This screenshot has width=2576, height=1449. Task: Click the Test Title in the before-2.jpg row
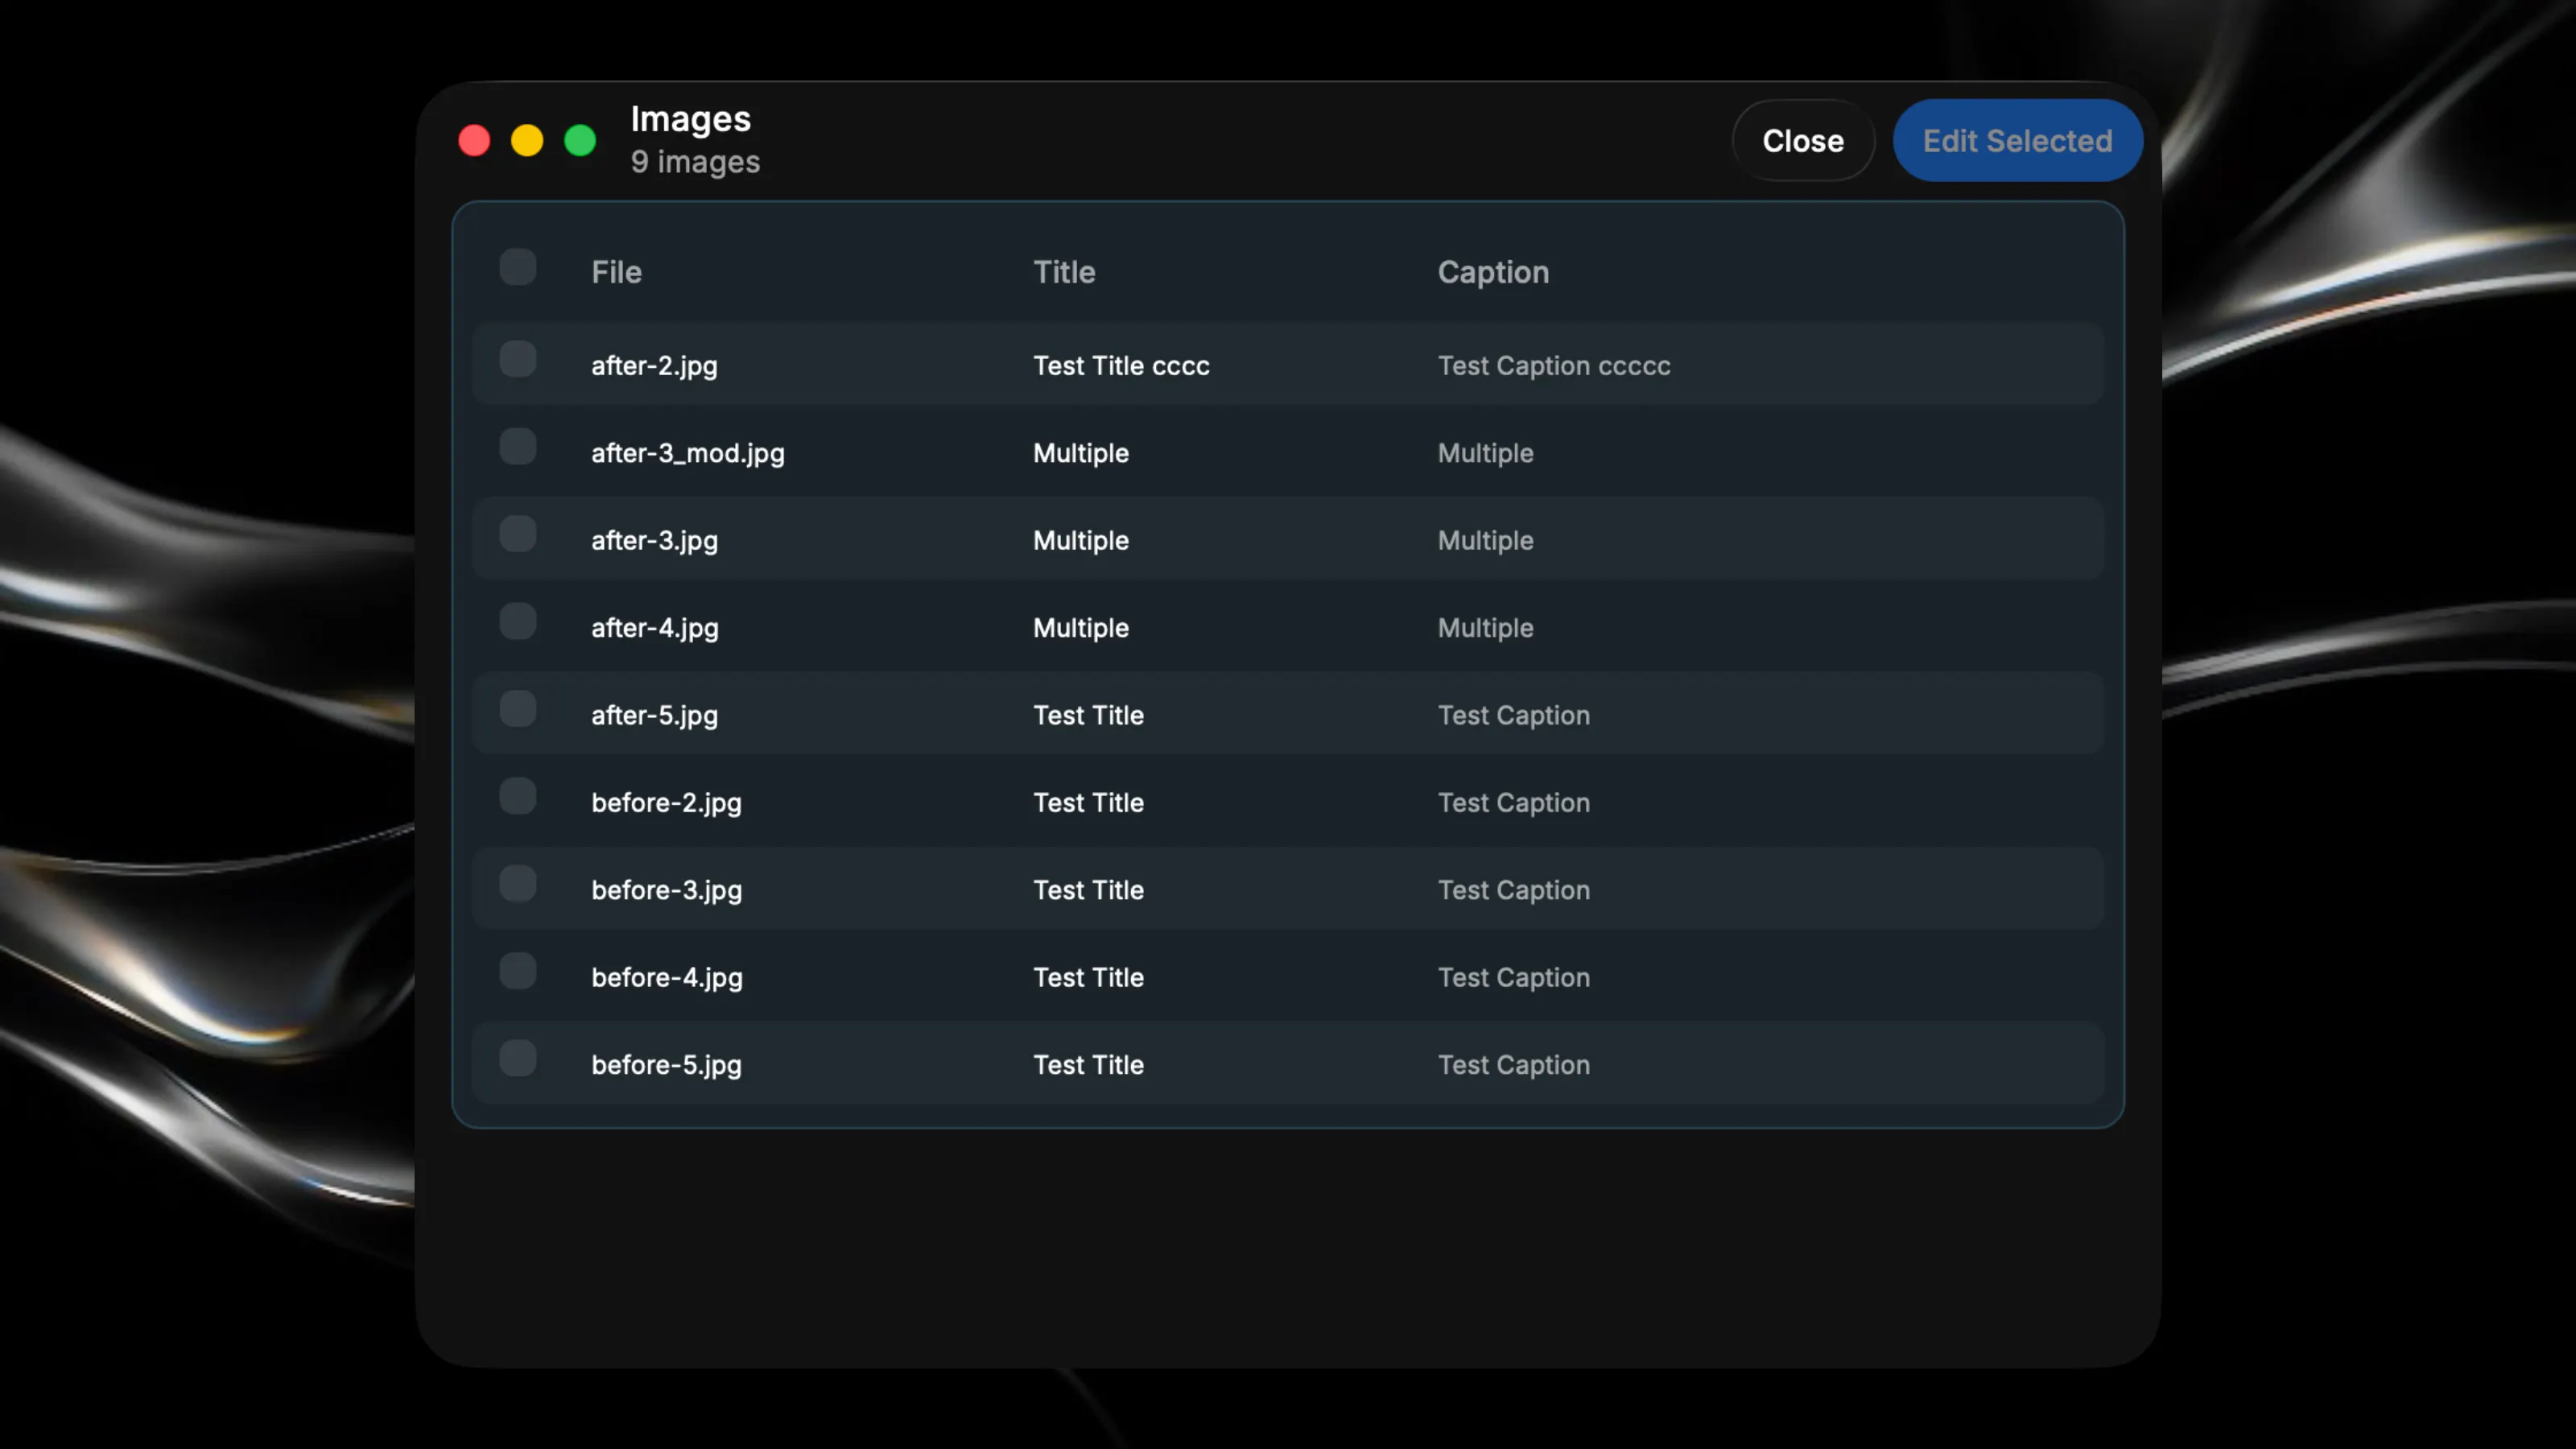[x=1088, y=803]
